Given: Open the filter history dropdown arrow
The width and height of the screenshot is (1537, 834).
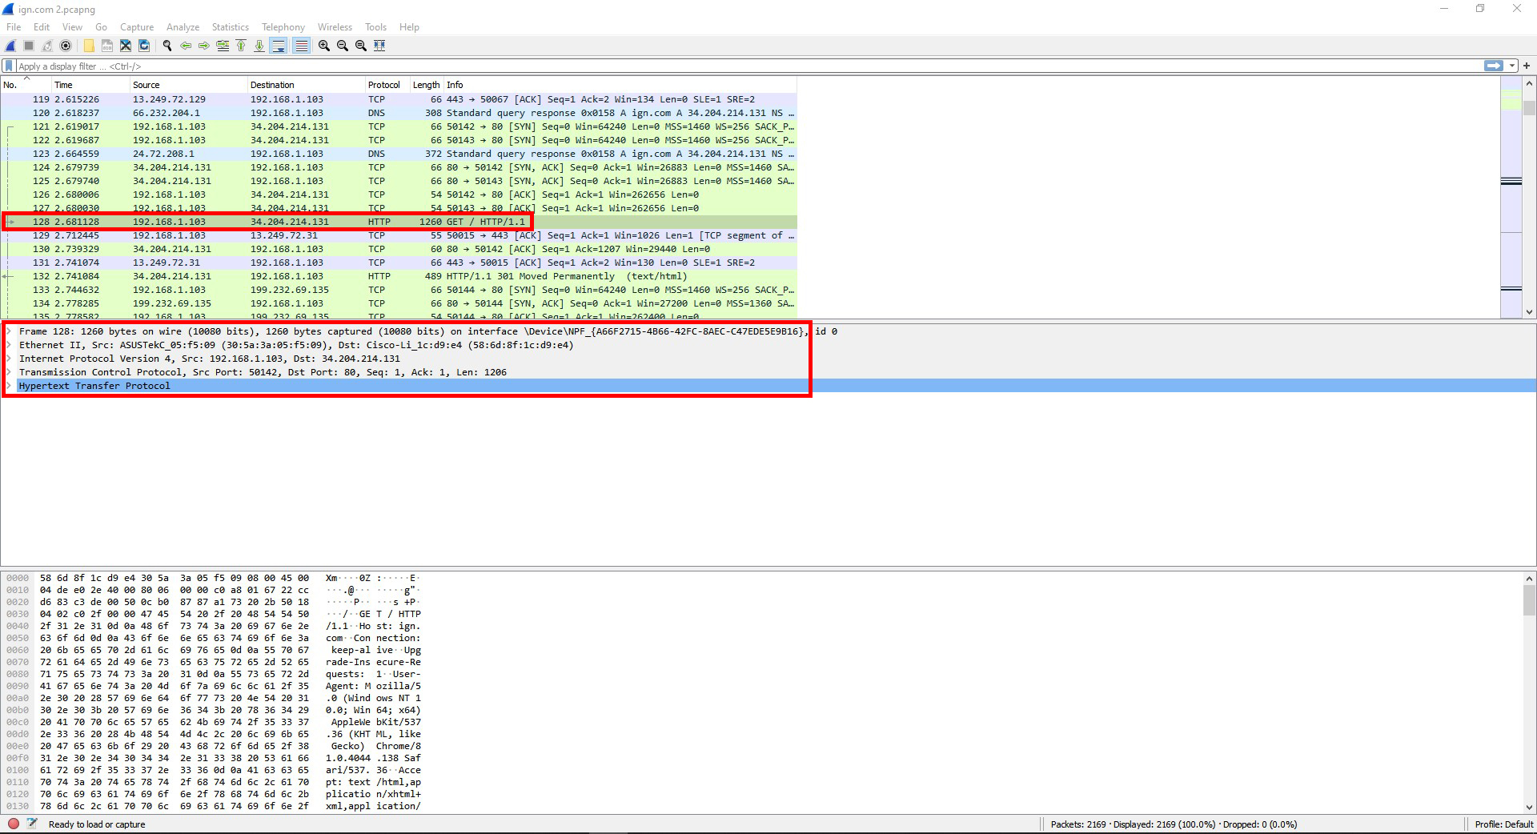Looking at the screenshot, I should click(x=1512, y=66).
